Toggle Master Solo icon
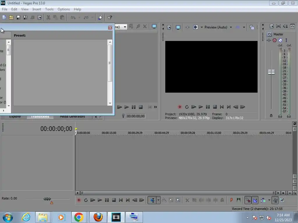The height and width of the screenshot is (223, 298). point(286,40)
